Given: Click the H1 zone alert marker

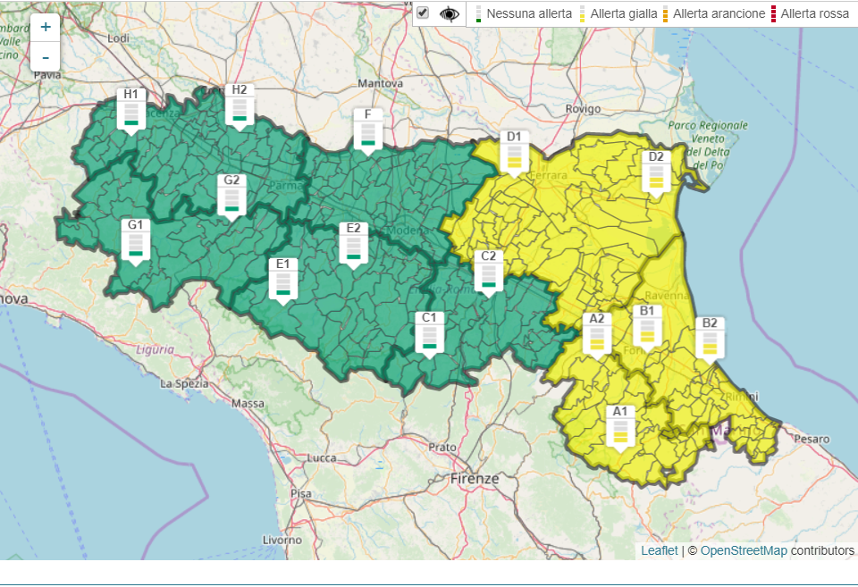Looking at the screenshot, I should click(x=131, y=109).
